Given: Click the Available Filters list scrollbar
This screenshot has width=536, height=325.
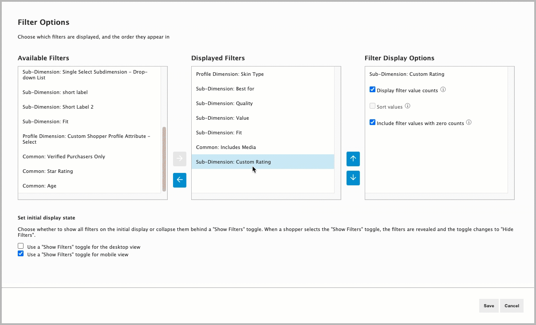Looking at the screenshot, I should point(164,159).
